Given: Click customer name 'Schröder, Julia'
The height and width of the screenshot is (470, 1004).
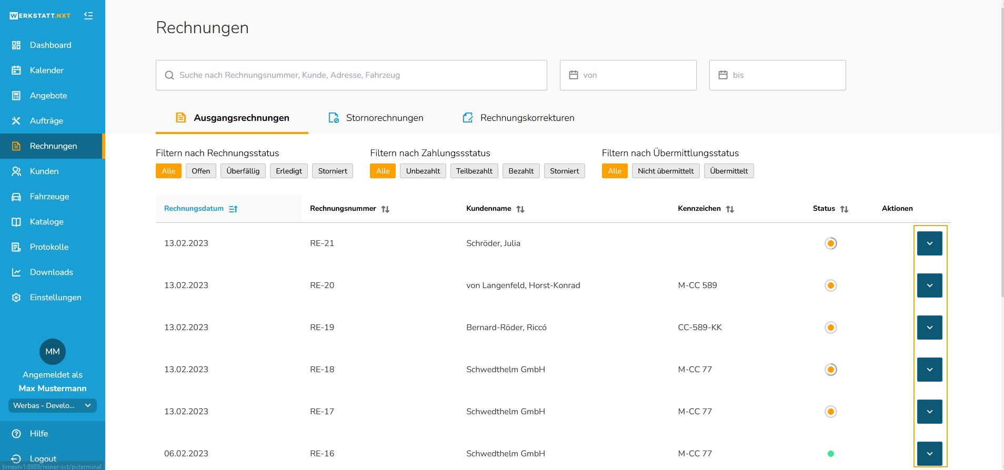Looking at the screenshot, I should tap(493, 243).
